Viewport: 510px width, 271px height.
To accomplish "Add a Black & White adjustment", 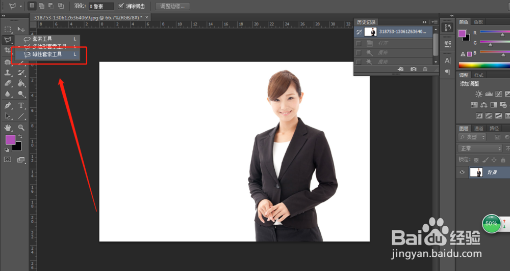I will [x=493, y=105].
